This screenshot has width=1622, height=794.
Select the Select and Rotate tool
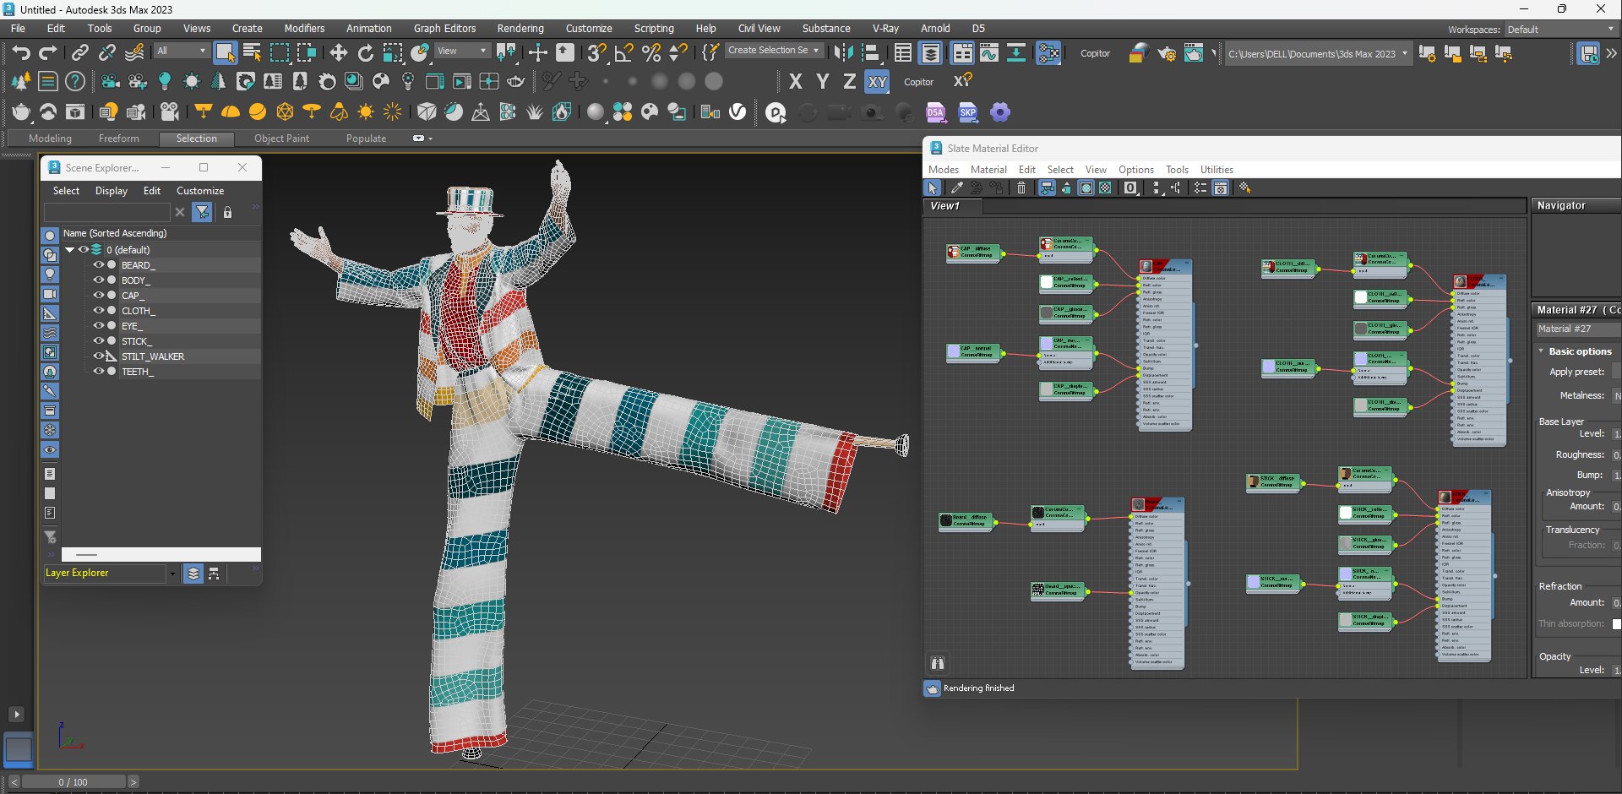(366, 53)
